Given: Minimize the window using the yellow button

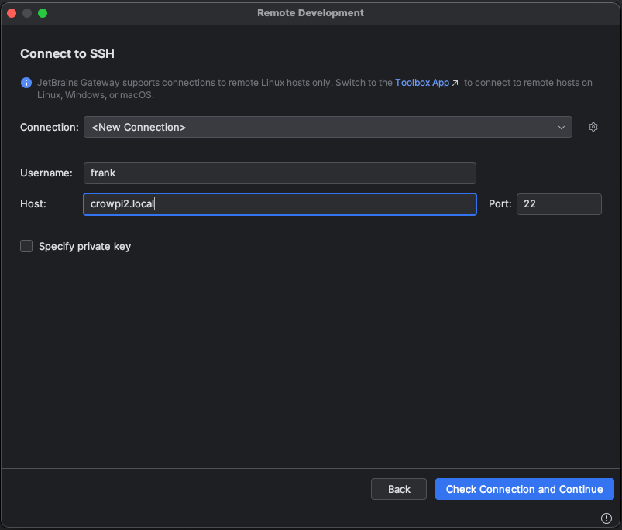Looking at the screenshot, I should click(27, 13).
